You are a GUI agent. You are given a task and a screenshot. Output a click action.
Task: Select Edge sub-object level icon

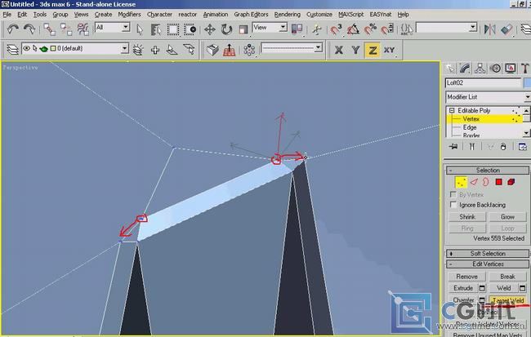tap(474, 182)
